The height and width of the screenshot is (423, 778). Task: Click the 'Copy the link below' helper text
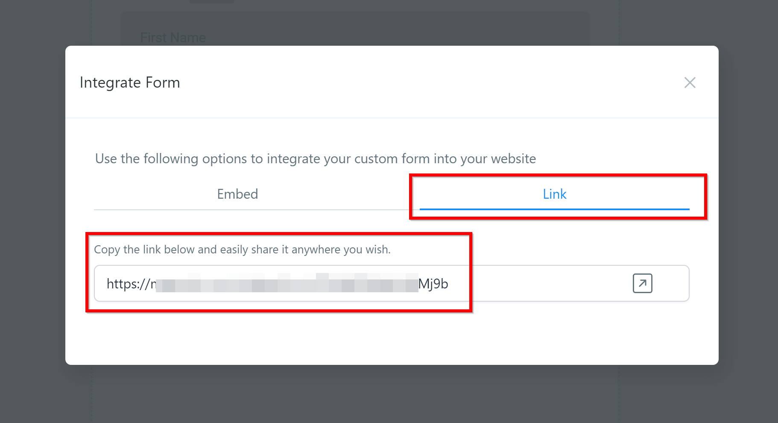(x=242, y=250)
